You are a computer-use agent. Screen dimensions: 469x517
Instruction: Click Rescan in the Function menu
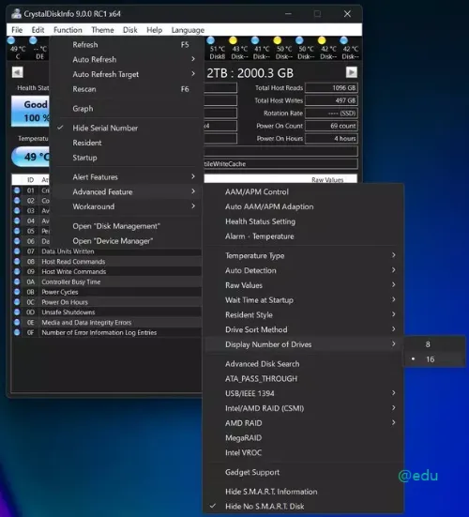click(x=127, y=89)
